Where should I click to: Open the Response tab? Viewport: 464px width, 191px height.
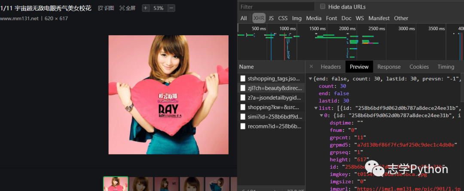click(388, 67)
